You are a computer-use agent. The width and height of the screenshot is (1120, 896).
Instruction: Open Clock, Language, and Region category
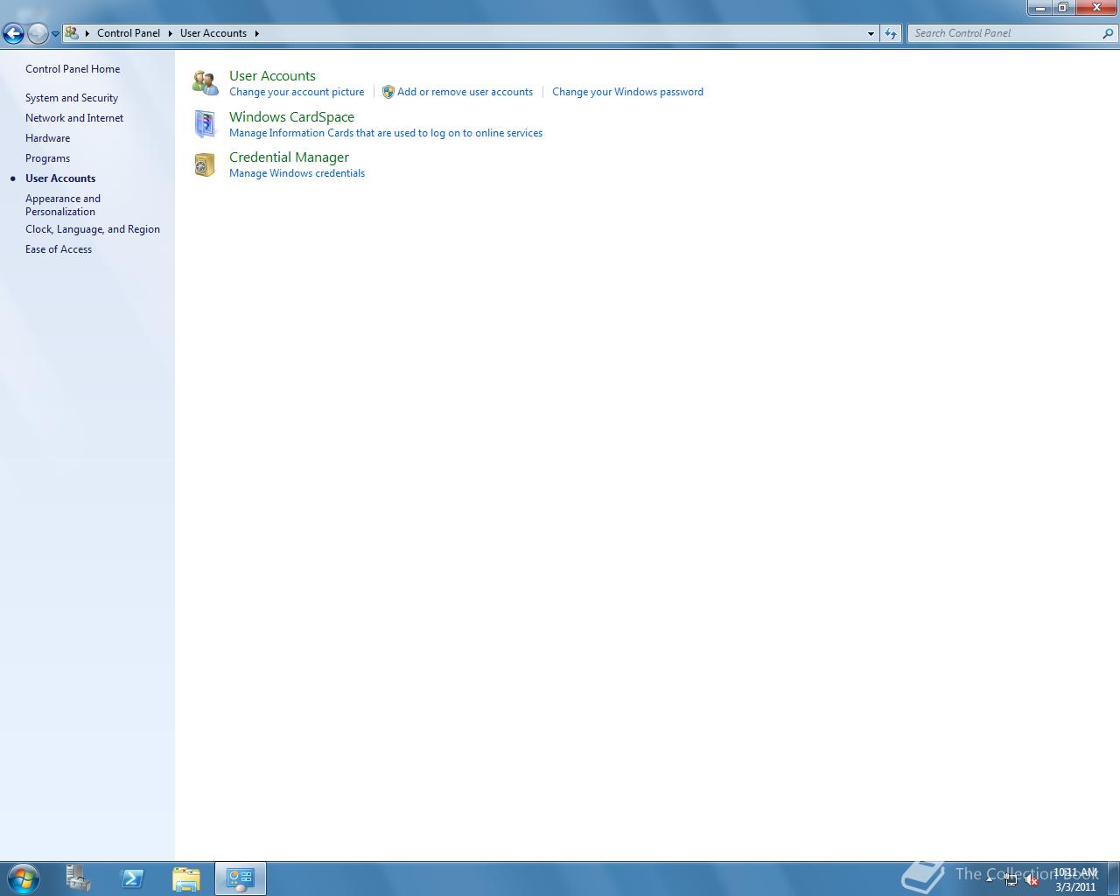coord(93,229)
